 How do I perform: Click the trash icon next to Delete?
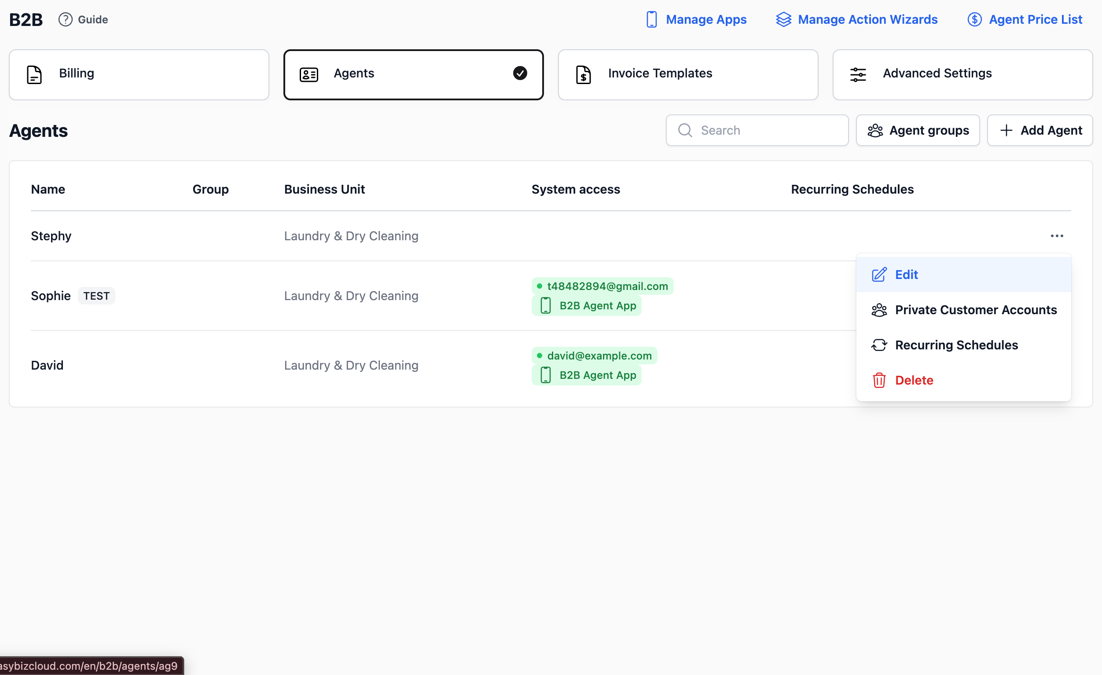point(879,380)
